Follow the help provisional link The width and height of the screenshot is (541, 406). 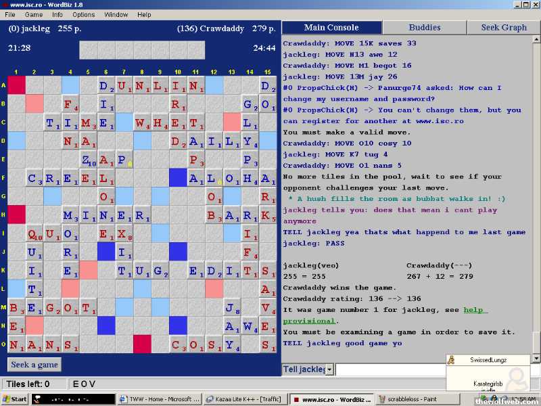pos(473,310)
